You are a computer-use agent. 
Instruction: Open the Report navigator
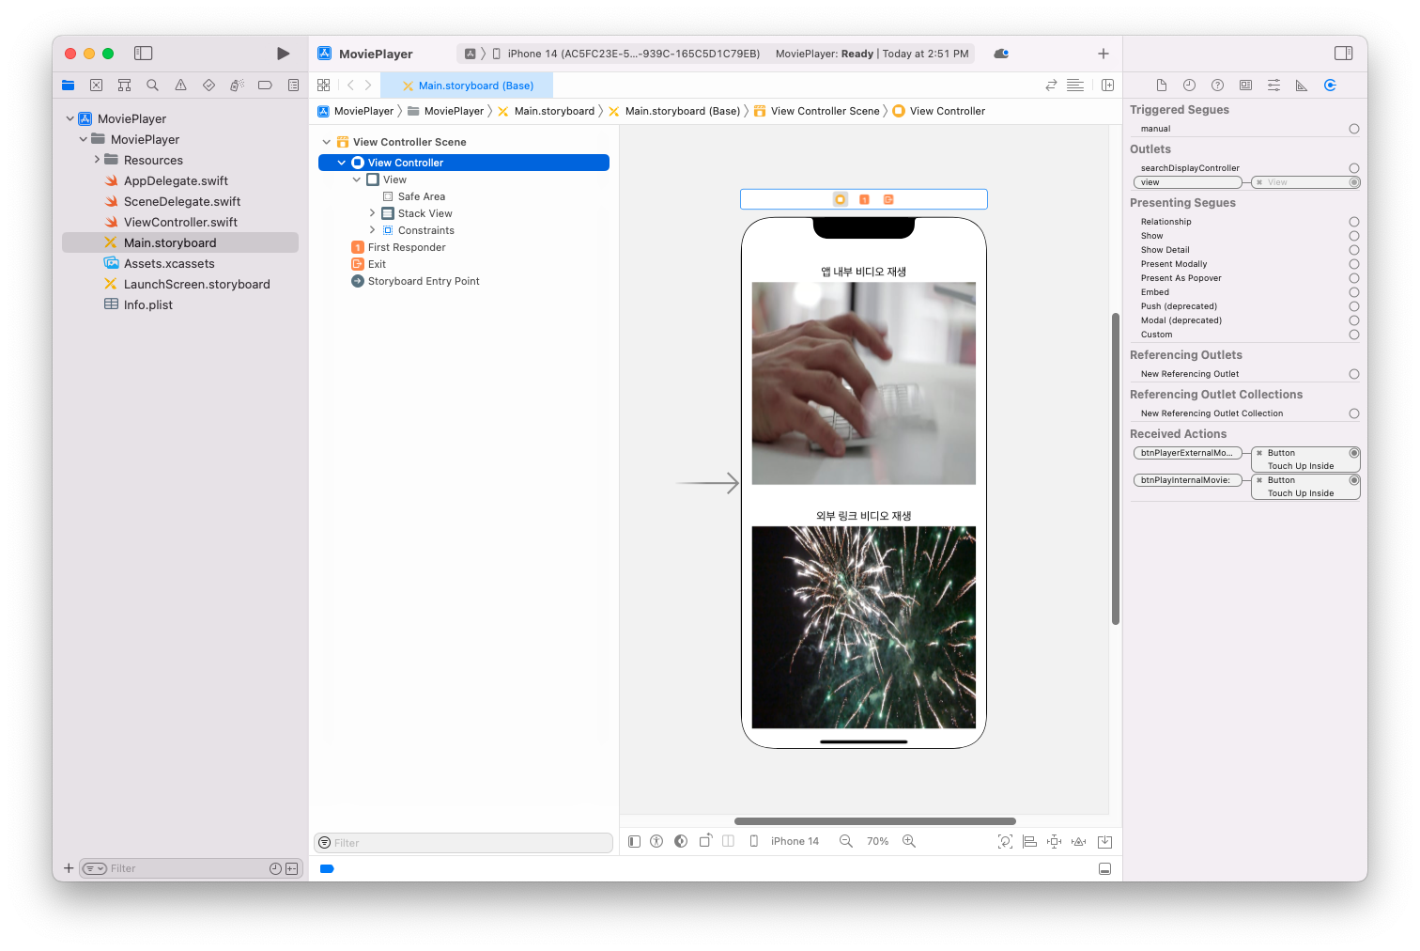click(x=293, y=86)
